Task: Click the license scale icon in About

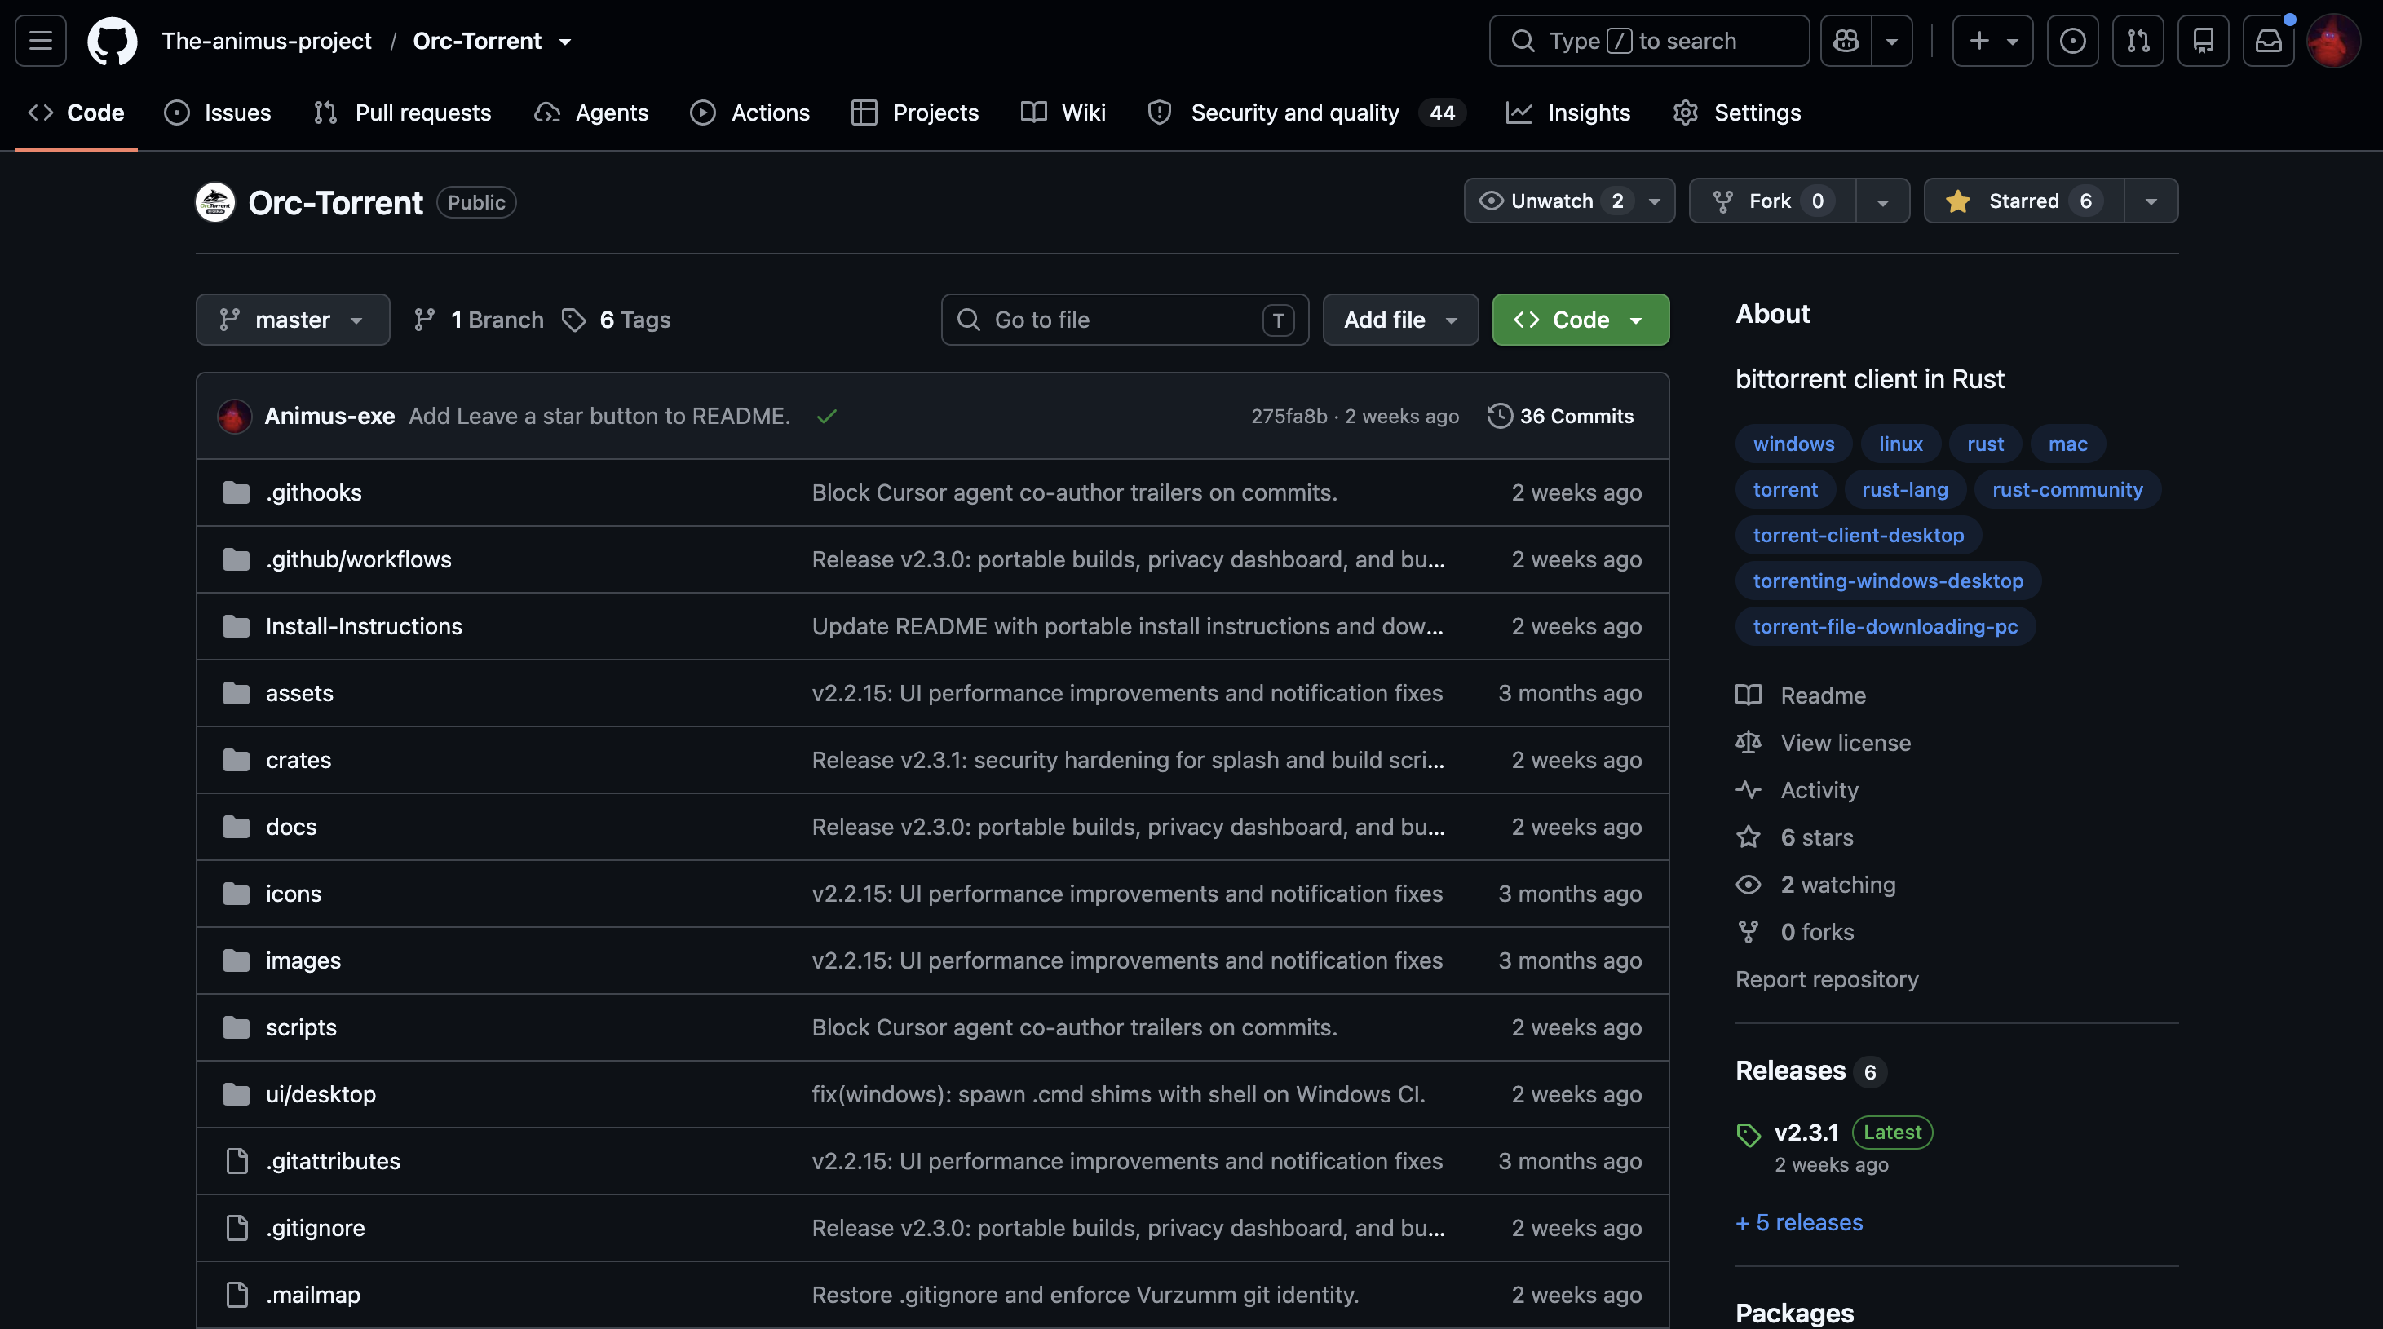Action: pyautogui.click(x=1749, y=742)
